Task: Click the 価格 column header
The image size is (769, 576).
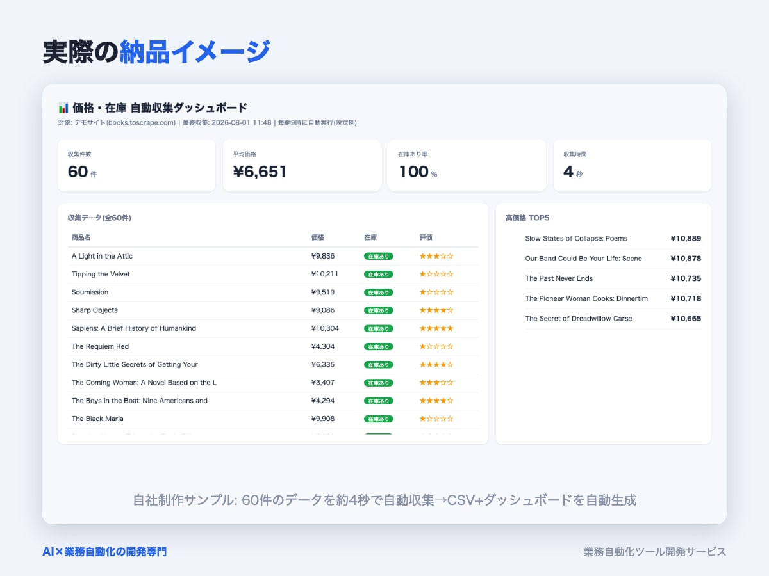Action: tap(318, 237)
